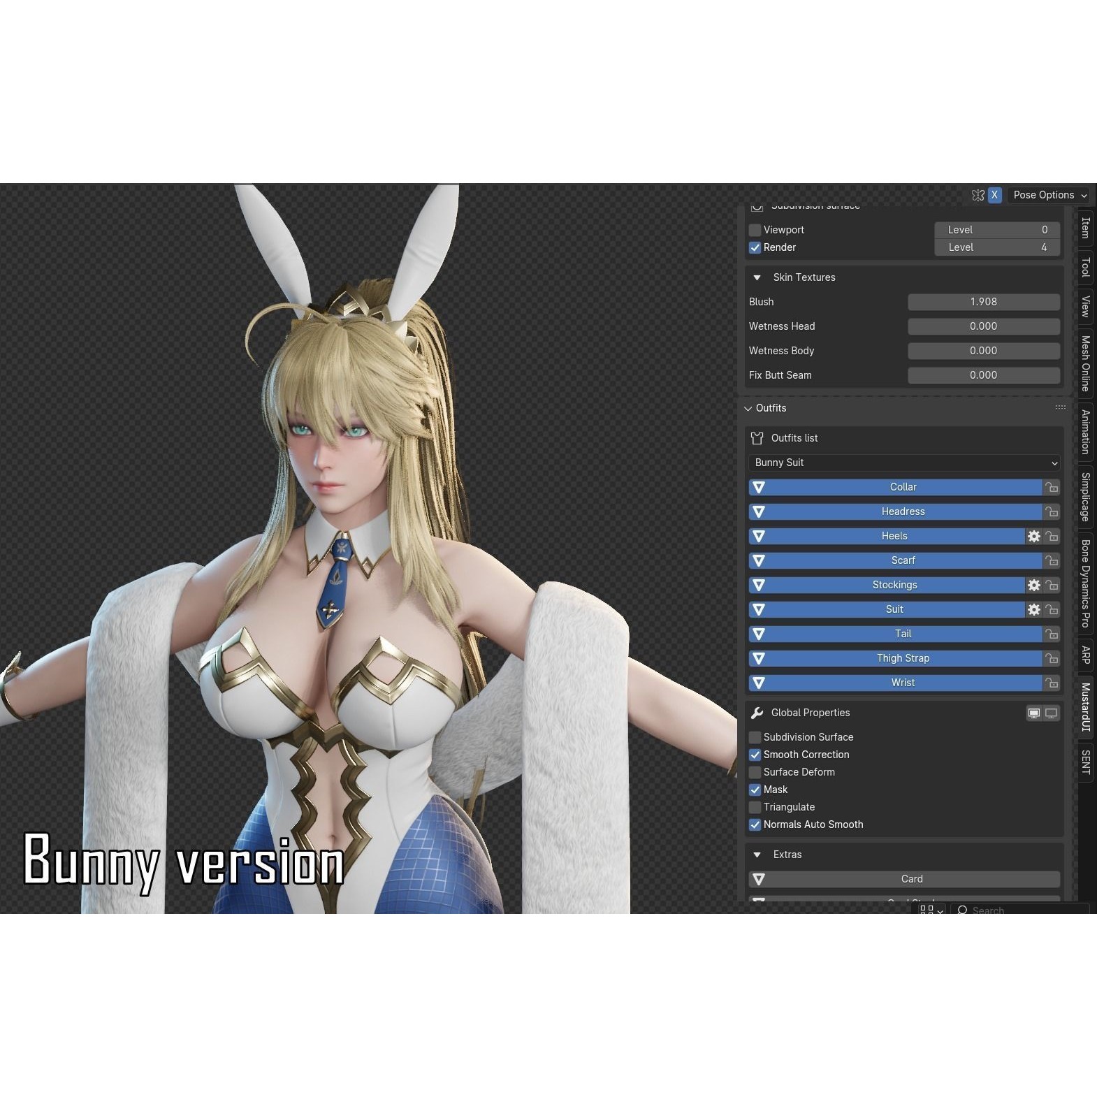Image resolution: width=1097 pixels, height=1097 pixels.
Task: Open the ARP sidebar tab
Action: pos(1085,655)
